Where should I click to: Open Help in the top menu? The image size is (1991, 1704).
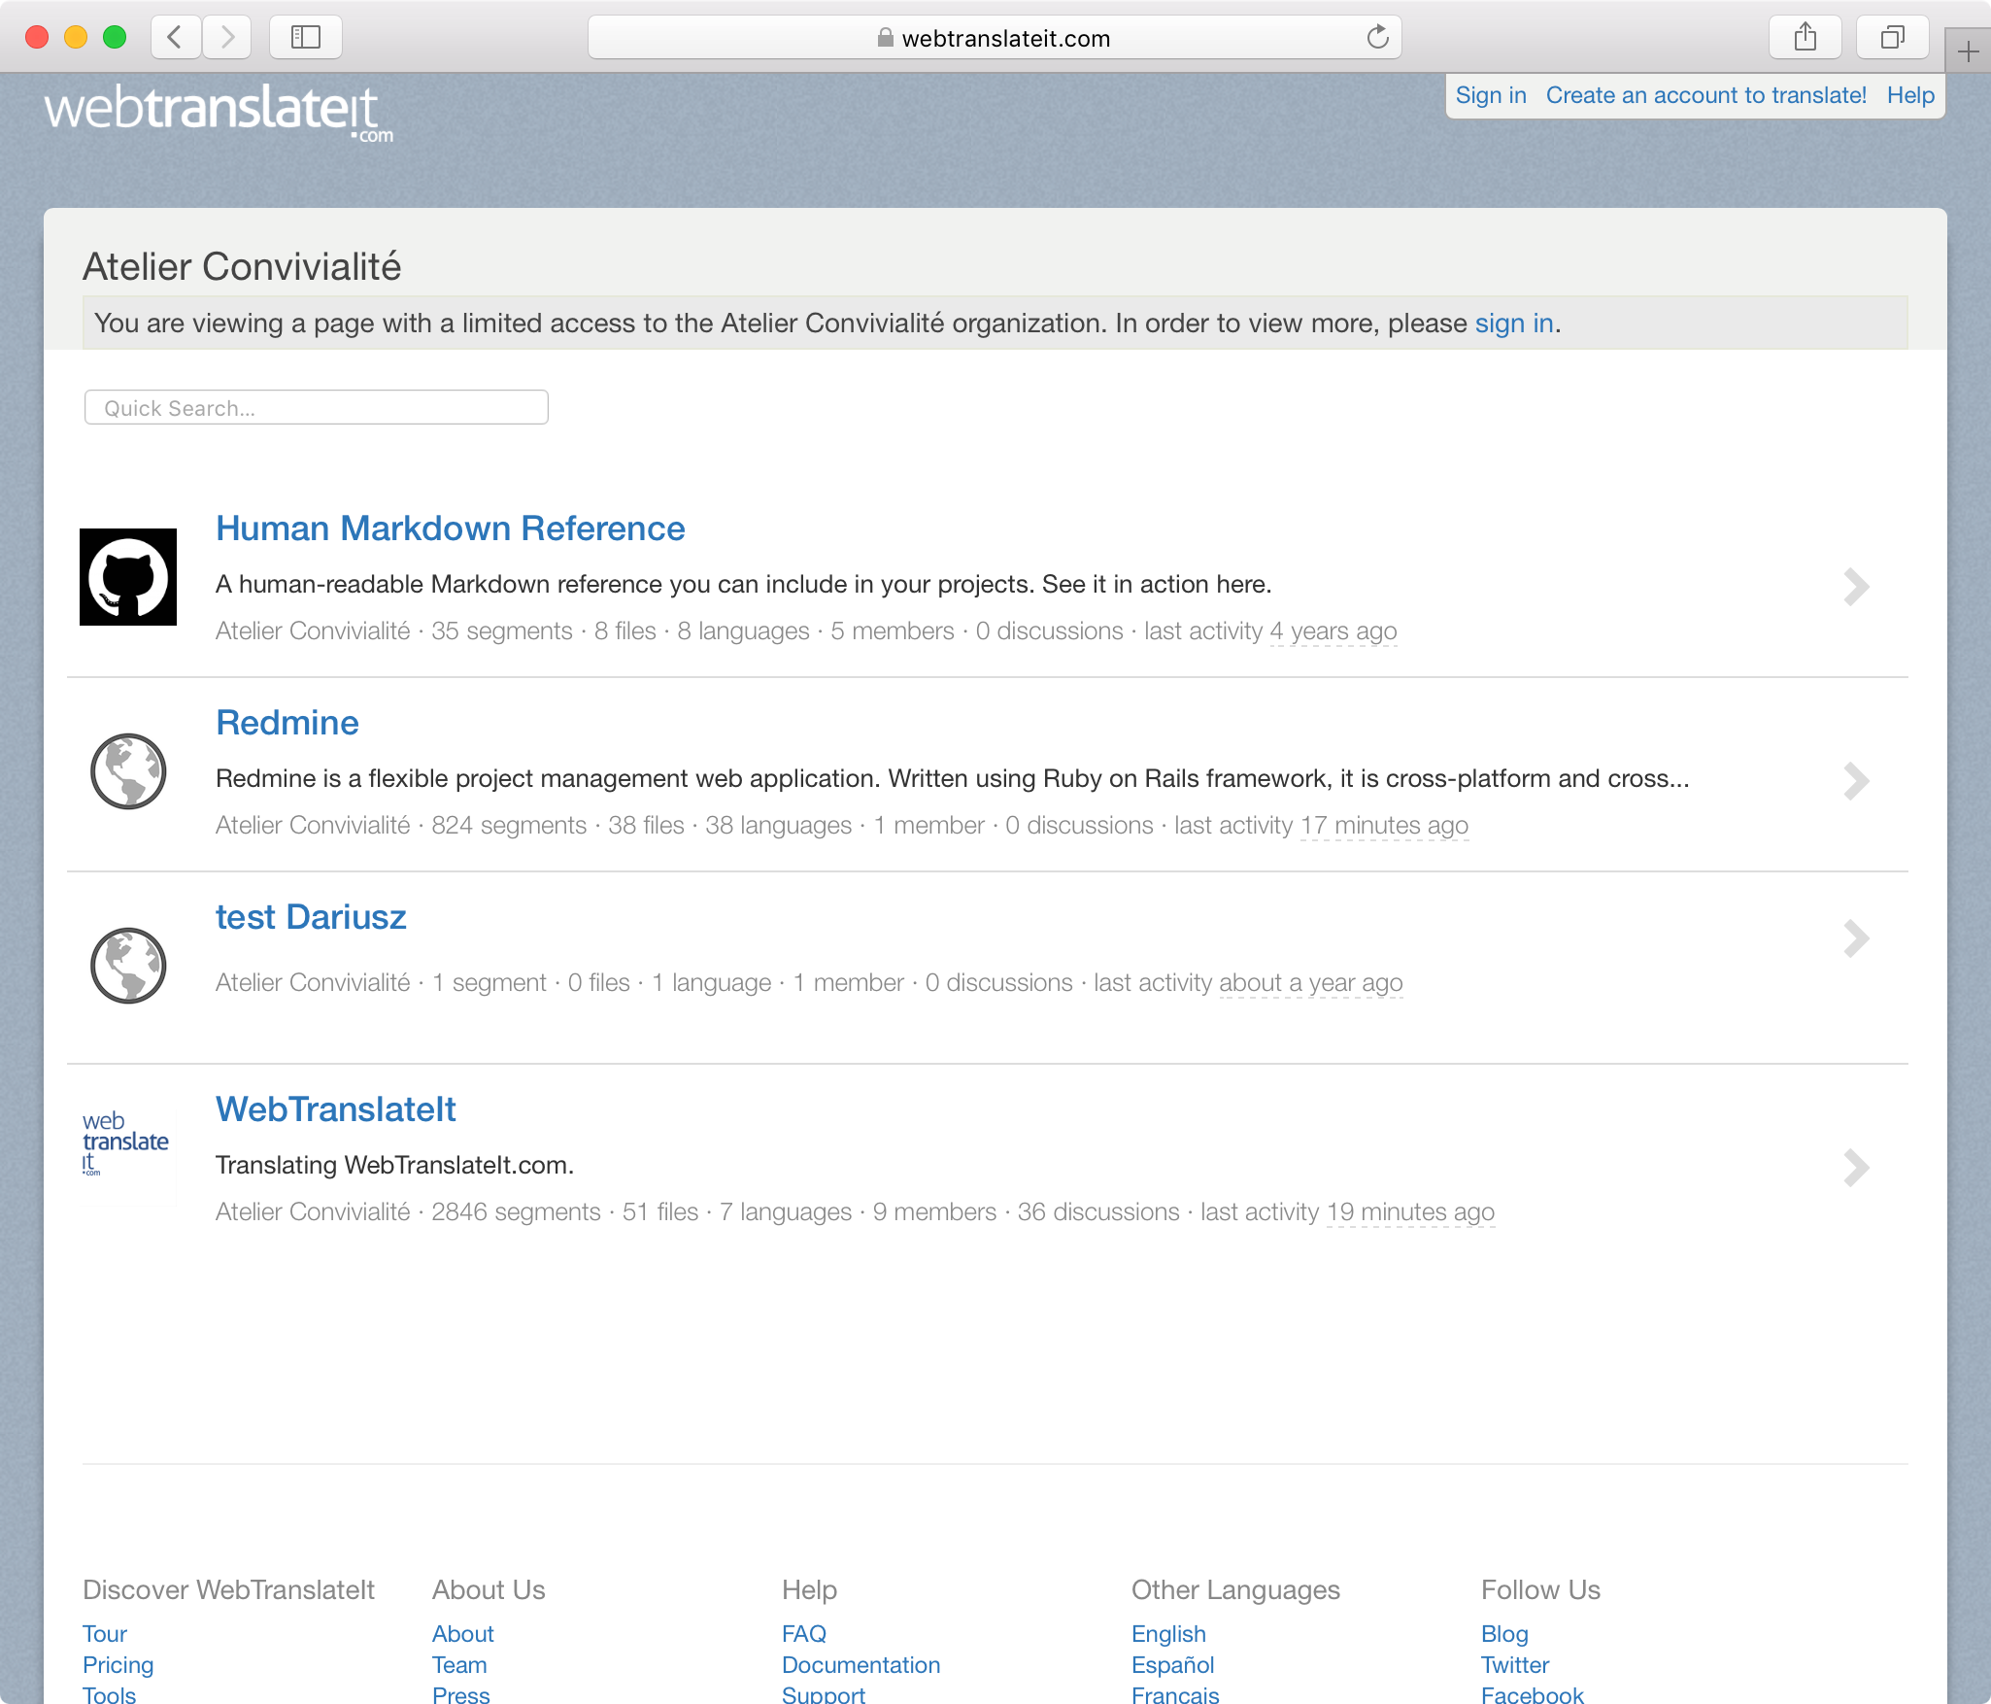point(1910,95)
